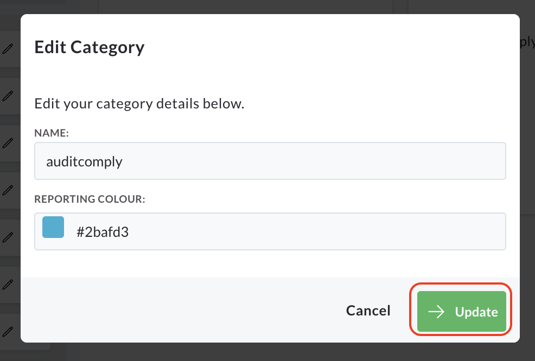Image resolution: width=535 pixels, height=361 pixels.
Task: Select the #2bafd3 hex value text
Action: click(103, 232)
